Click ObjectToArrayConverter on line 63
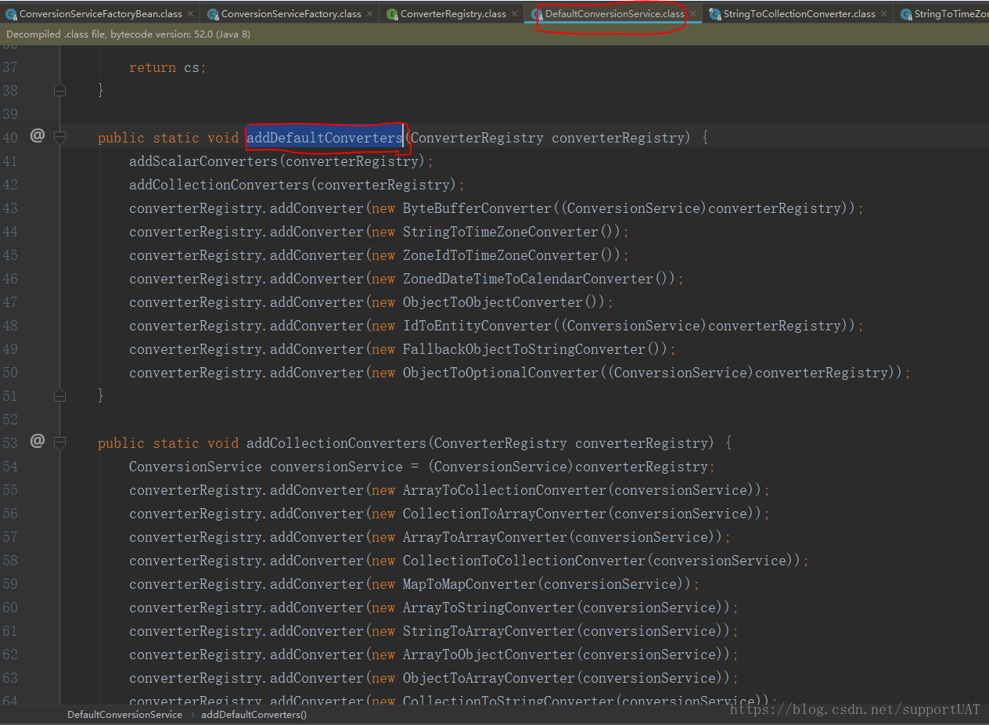 pos(489,678)
